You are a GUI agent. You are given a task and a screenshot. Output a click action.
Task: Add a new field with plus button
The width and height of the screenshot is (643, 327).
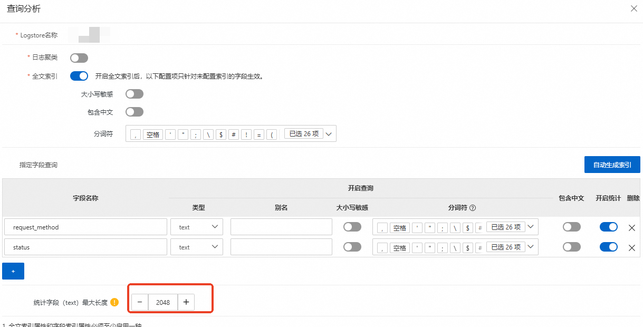13,271
